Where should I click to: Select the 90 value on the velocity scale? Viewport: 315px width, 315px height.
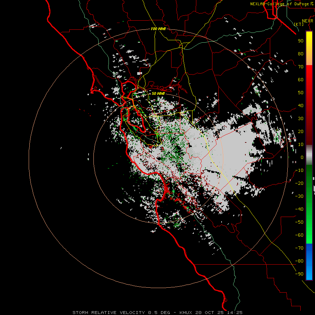301,41
